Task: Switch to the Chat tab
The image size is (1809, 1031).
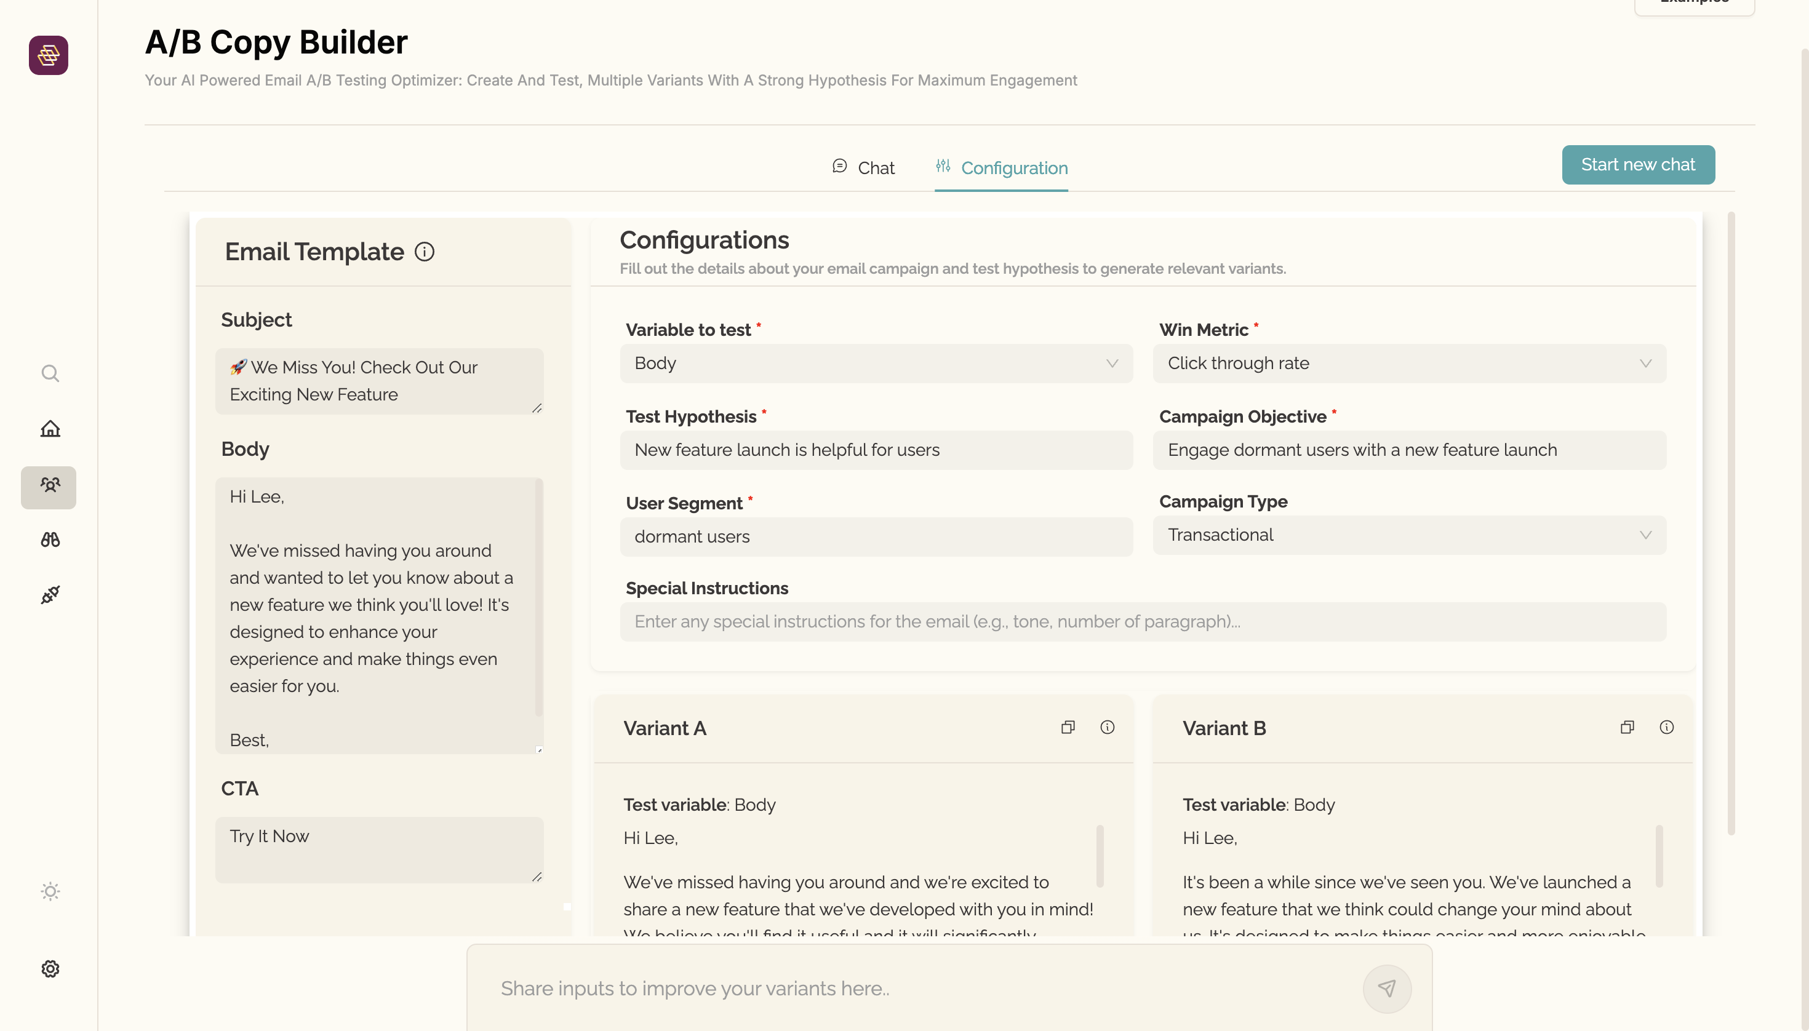Action: click(x=863, y=168)
